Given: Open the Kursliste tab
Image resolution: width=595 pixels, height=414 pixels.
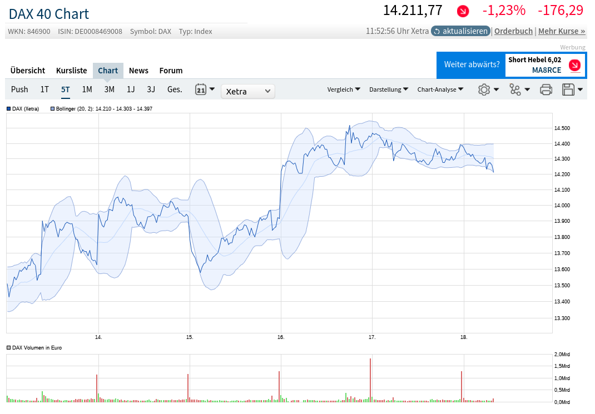Looking at the screenshot, I should [x=71, y=71].
